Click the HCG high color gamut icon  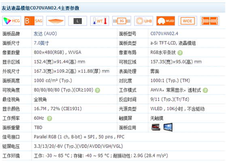click(11, 21)
